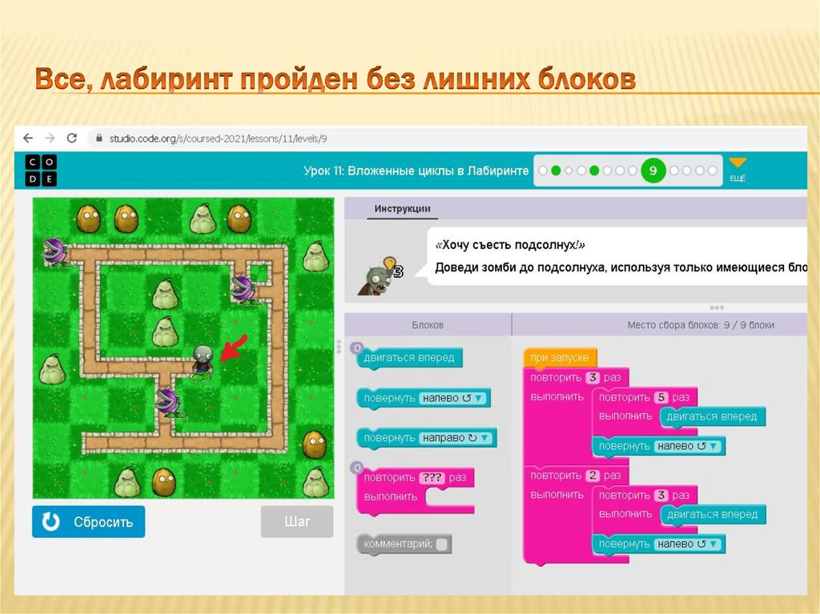
Task: Click the studio.code.org URL address field
Action: pyautogui.click(x=218, y=138)
